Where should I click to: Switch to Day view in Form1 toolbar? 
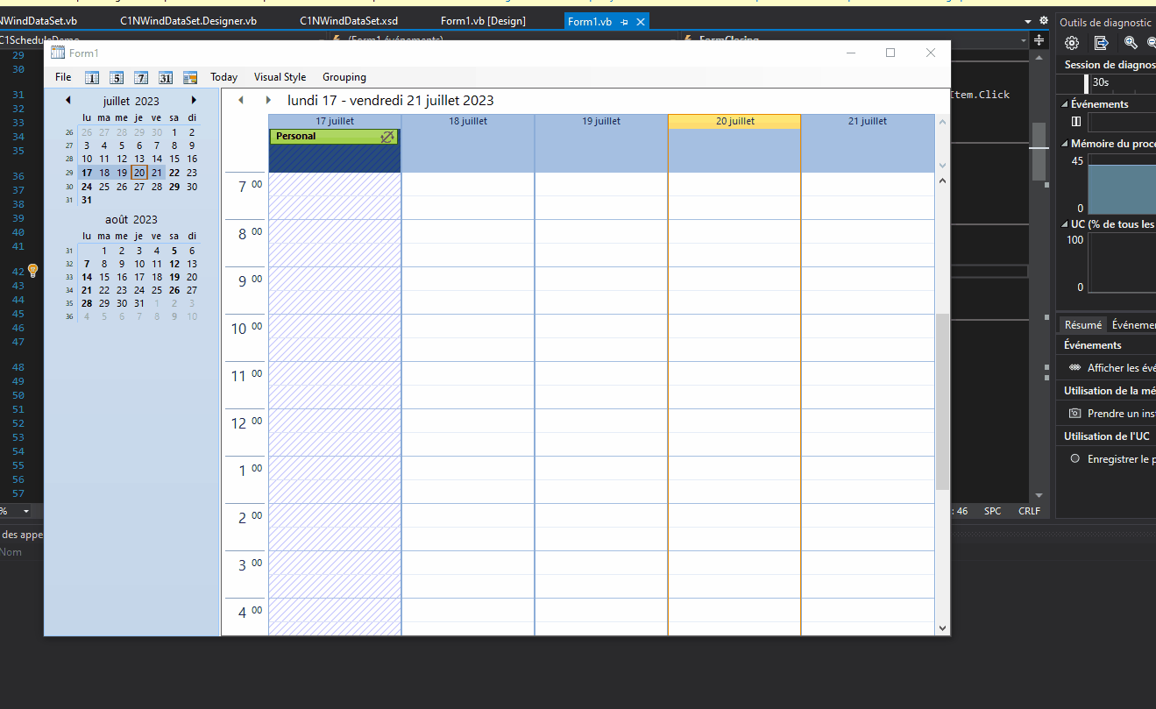pos(92,77)
